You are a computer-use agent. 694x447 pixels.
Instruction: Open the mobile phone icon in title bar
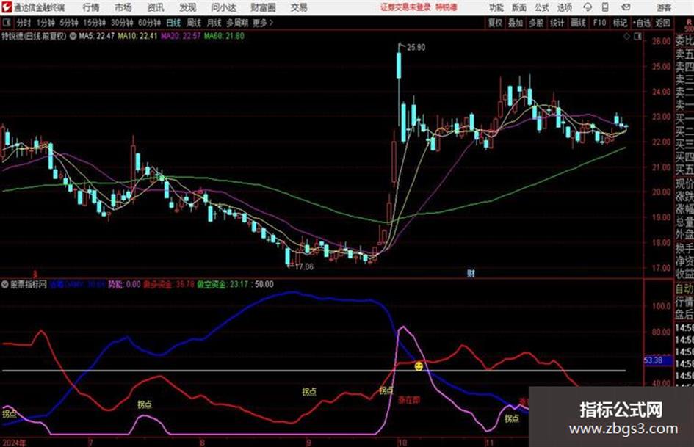605,7
